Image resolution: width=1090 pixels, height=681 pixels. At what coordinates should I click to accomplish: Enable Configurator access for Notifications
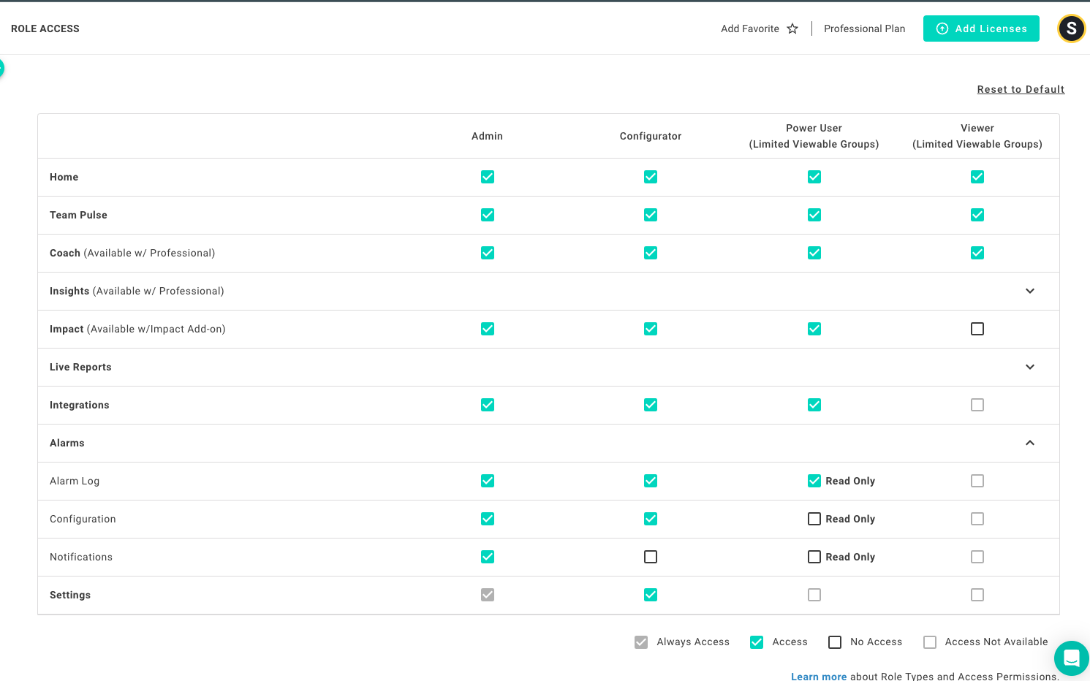651,557
